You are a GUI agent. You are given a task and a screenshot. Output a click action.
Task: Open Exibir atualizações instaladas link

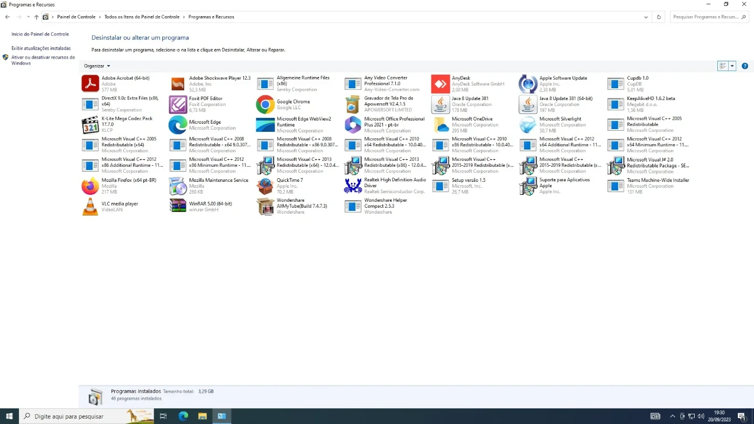(x=41, y=48)
